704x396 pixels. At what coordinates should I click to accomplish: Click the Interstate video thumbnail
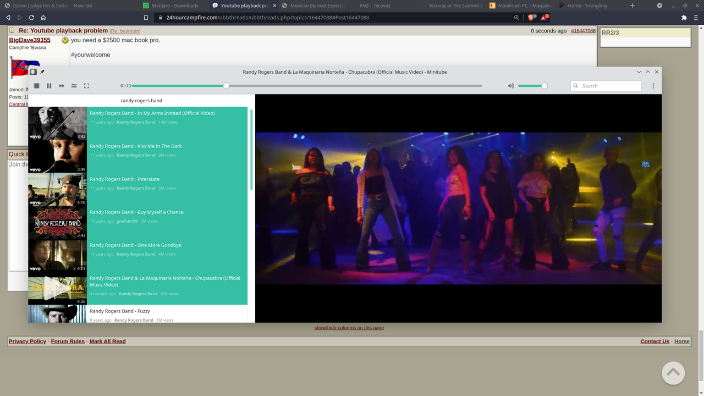pos(57,189)
